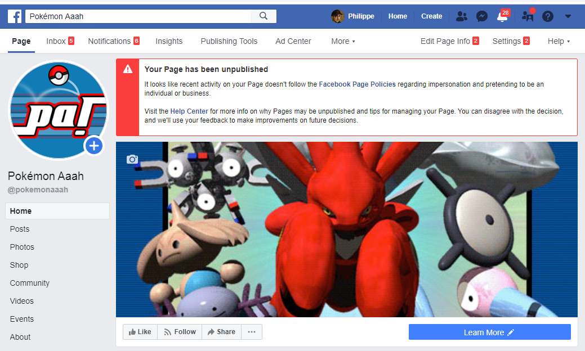Focus the search field containing Pokémon Aaah
The width and height of the screenshot is (585, 351).
pyautogui.click(x=138, y=16)
